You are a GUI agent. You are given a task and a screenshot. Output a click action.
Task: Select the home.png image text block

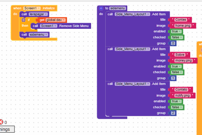[183, 26]
